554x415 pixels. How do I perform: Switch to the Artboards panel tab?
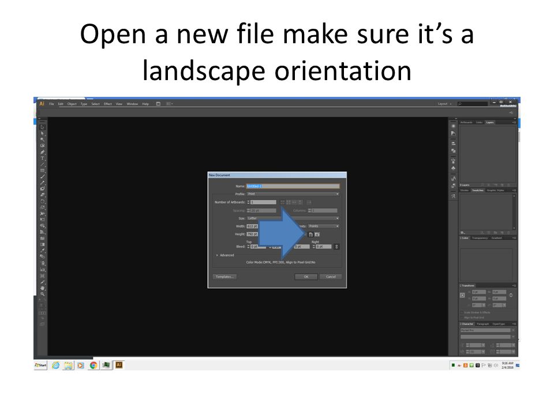(x=466, y=122)
